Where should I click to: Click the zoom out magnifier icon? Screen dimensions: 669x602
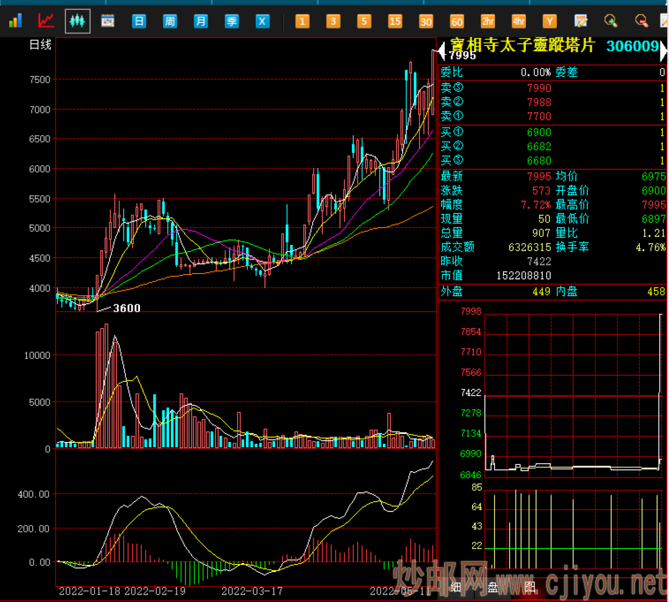(x=642, y=22)
